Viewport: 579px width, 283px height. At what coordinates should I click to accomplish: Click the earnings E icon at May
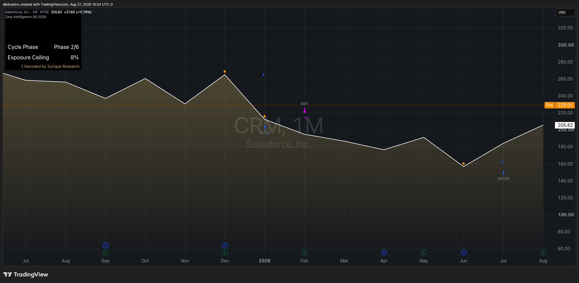point(424,252)
